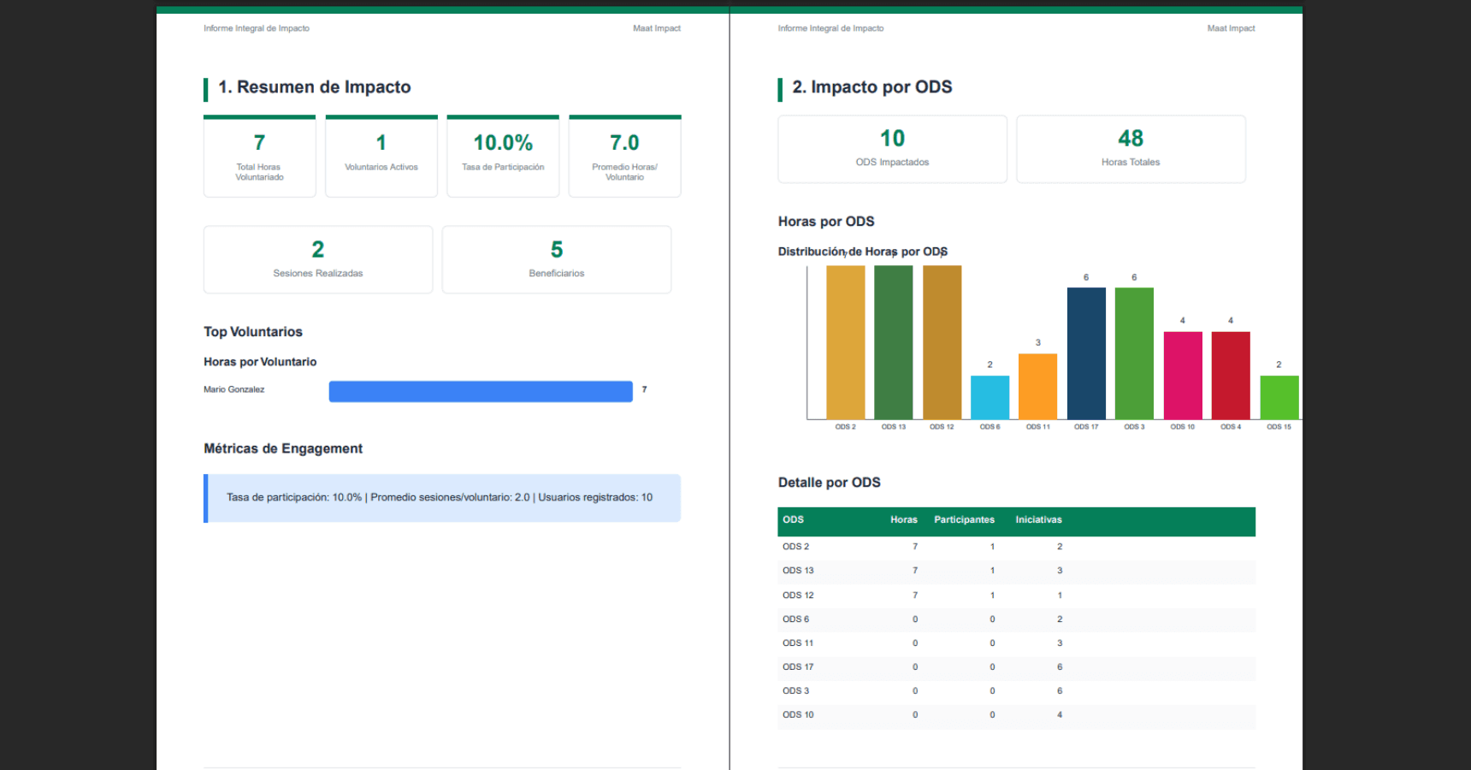Click the Maat Impact label on page two
The image size is (1471, 770).
click(1231, 27)
